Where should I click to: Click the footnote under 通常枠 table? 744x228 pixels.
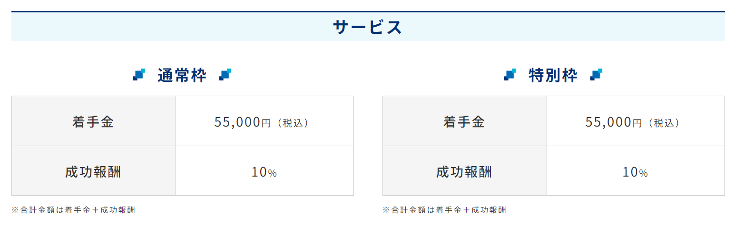coord(73,210)
